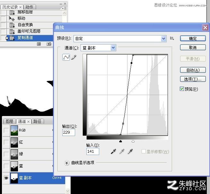Minimize the History panel
210x194 pixels.
coord(61,4)
